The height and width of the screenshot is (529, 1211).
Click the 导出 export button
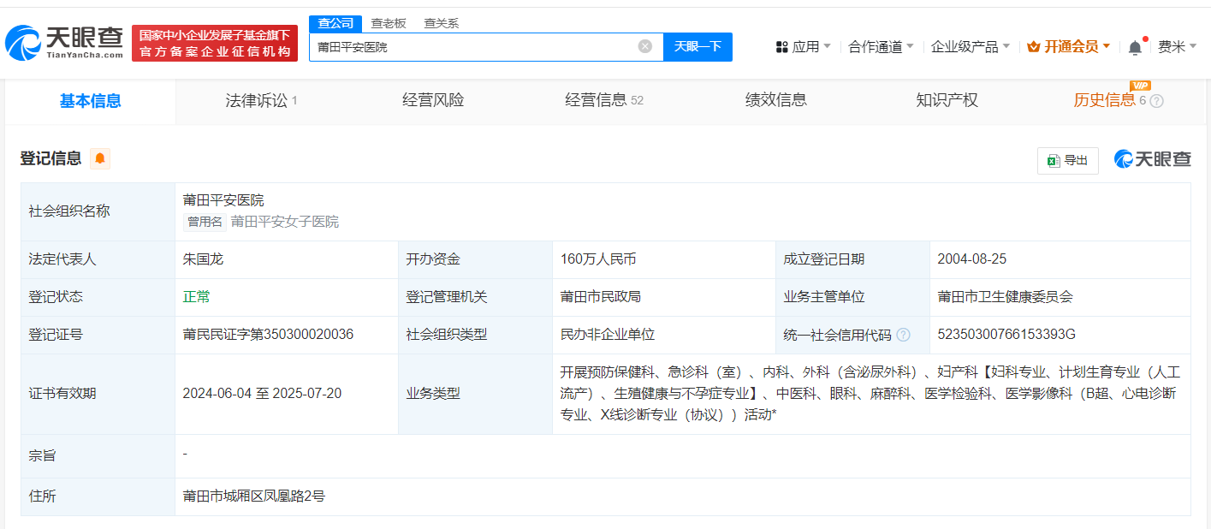pos(1067,160)
